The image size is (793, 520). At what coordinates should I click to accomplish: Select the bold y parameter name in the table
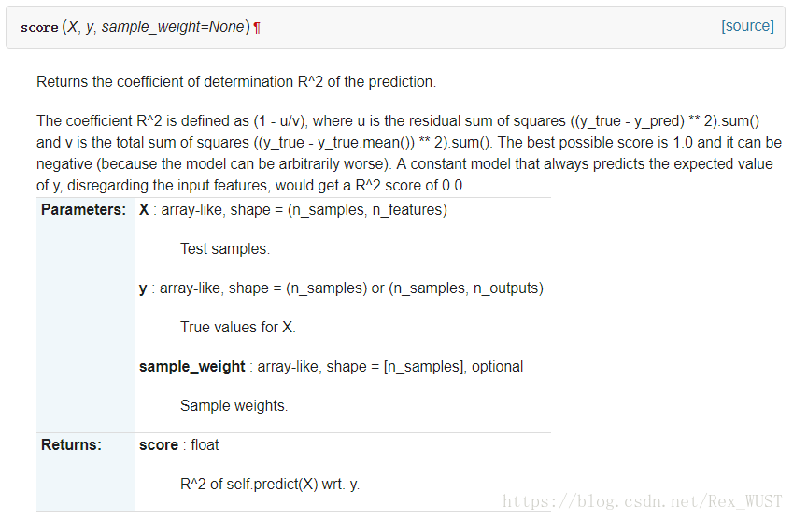143,288
